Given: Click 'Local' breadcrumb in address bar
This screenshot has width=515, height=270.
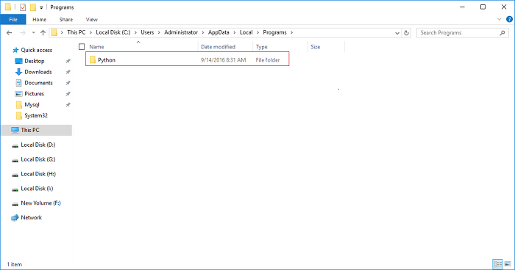Looking at the screenshot, I should pyautogui.click(x=246, y=32).
